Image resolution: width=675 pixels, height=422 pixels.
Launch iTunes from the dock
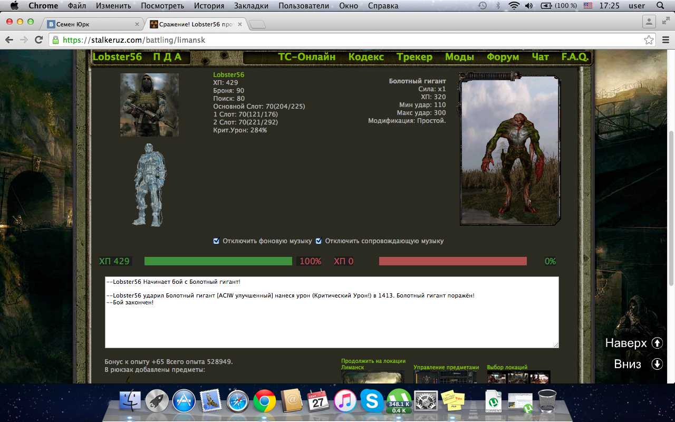tap(345, 401)
